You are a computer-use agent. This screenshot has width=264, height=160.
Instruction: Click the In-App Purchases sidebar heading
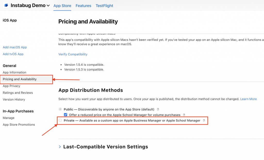point(18,111)
